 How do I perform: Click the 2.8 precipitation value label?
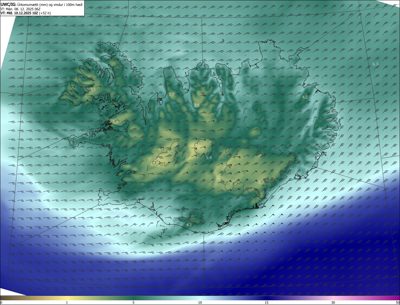pyautogui.click(x=197, y=105)
